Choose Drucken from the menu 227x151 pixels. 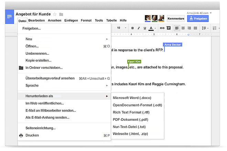(x=64, y=135)
